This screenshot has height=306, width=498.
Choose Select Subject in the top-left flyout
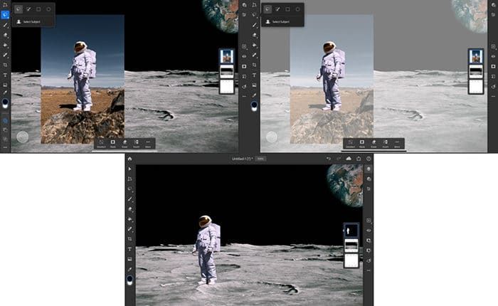click(x=32, y=22)
